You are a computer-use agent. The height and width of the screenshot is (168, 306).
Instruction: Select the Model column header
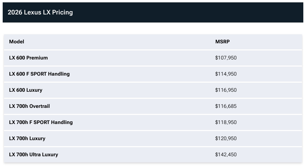pos(16,42)
